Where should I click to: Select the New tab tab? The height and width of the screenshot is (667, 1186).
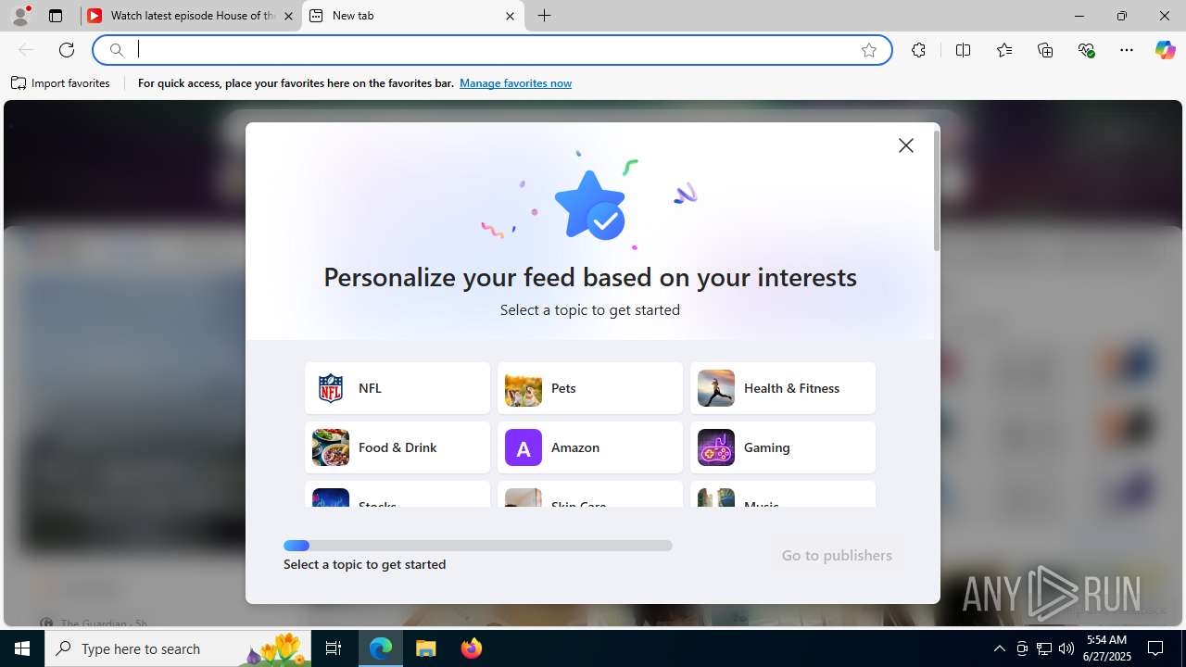pos(413,16)
